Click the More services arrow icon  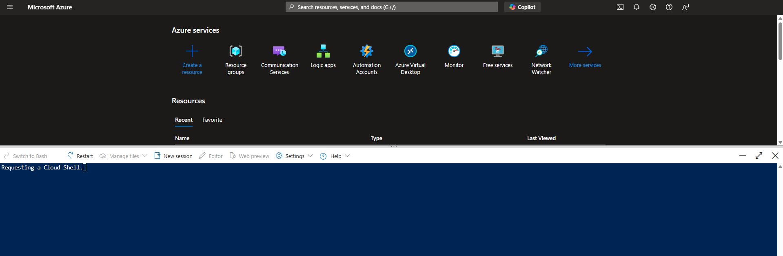point(585,51)
